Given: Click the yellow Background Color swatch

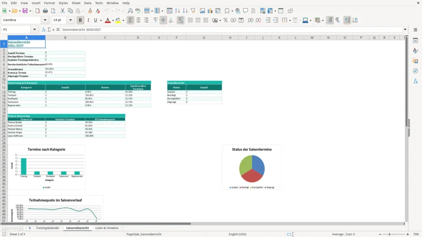Looking at the screenshot, I should point(118,20).
